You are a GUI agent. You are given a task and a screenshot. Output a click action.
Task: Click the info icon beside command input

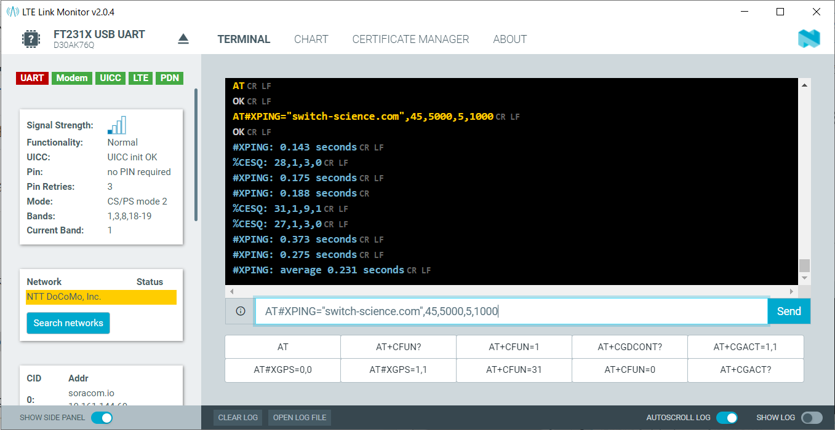(241, 311)
